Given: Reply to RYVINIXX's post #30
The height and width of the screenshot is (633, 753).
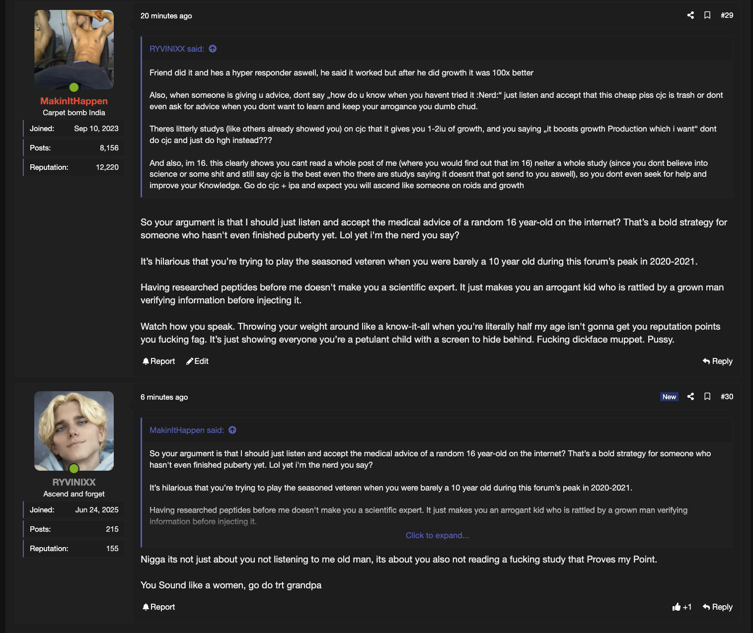Looking at the screenshot, I should click(x=718, y=607).
